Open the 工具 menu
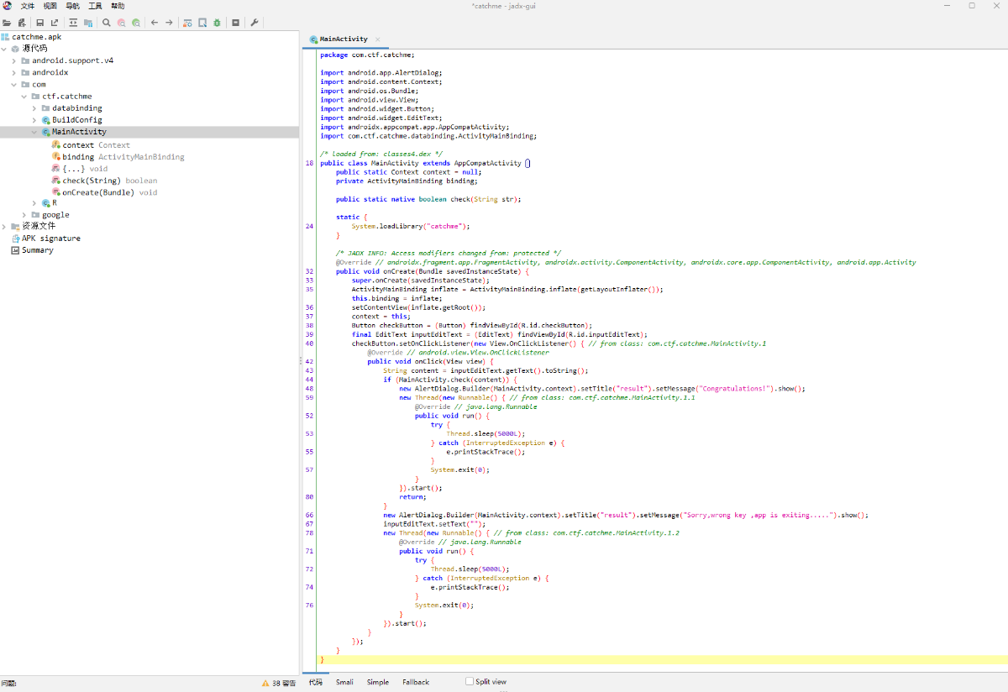The height and width of the screenshot is (692, 1008). coord(95,6)
